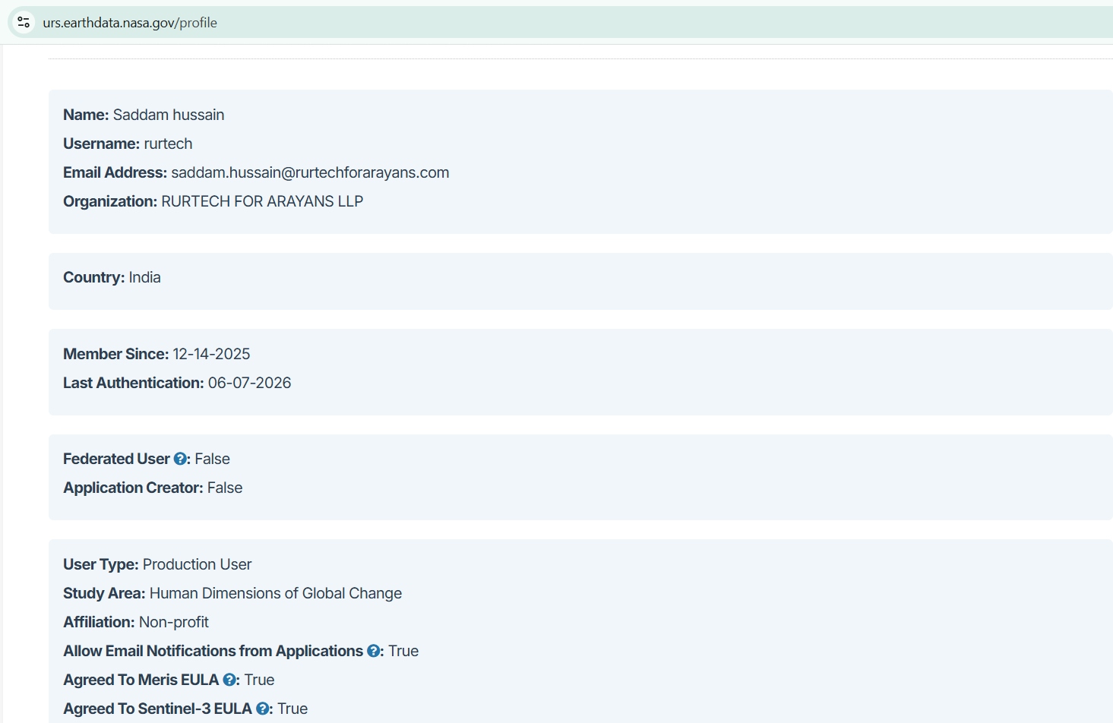Select the name value Saddam hussain
This screenshot has height=723, width=1113.
pos(169,115)
